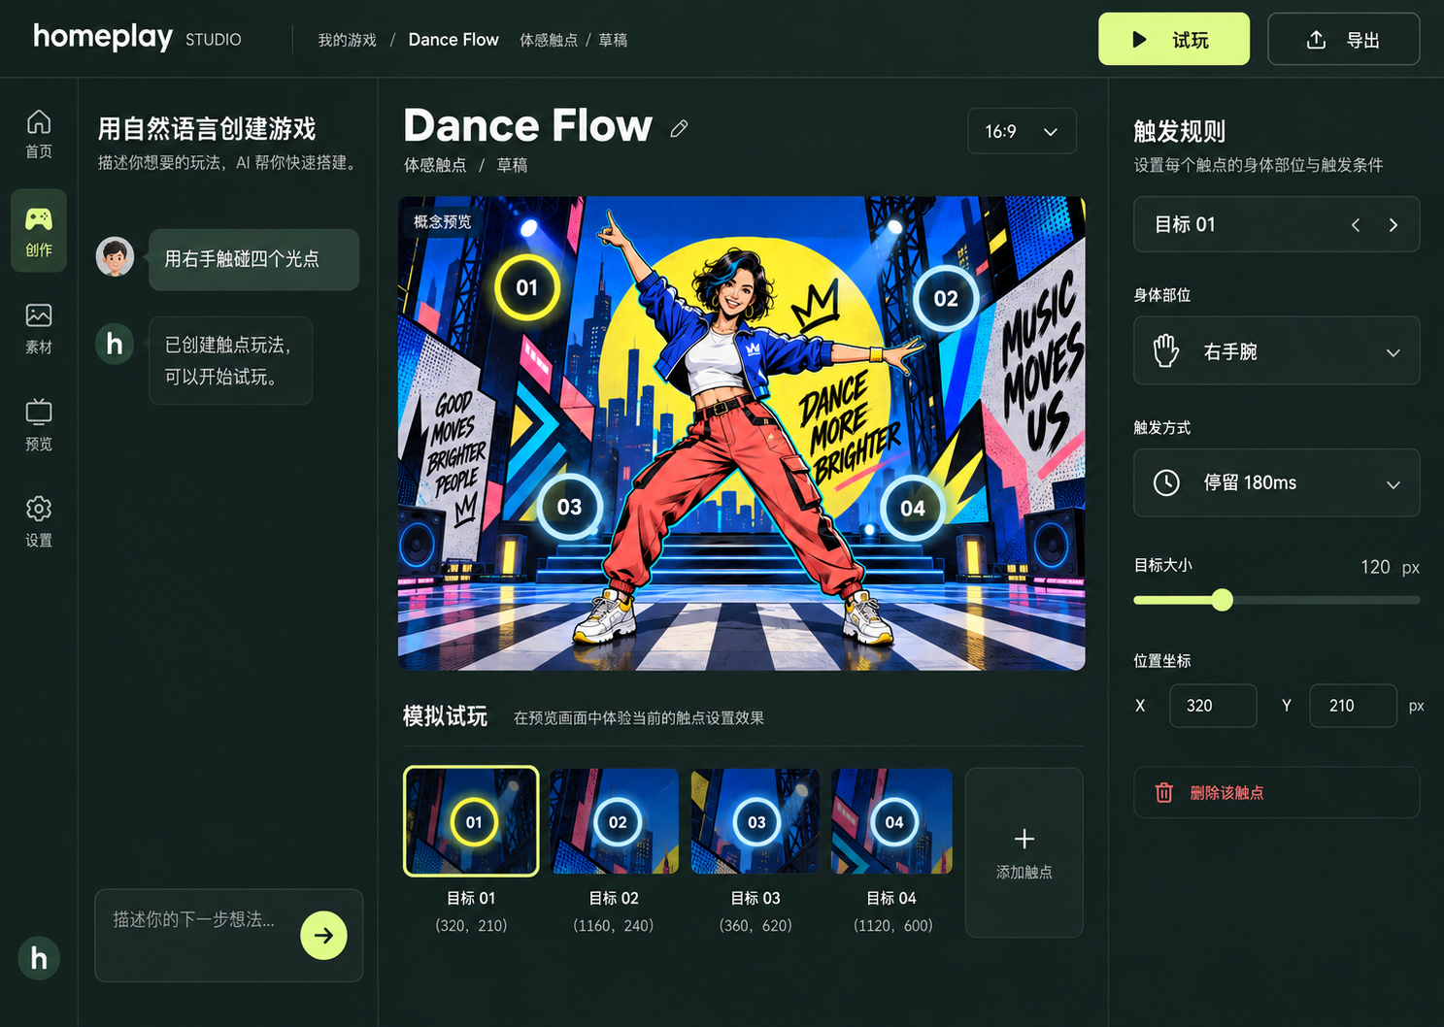Go to next target with right chevron
Image resolution: width=1444 pixels, height=1027 pixels.
1394,224
